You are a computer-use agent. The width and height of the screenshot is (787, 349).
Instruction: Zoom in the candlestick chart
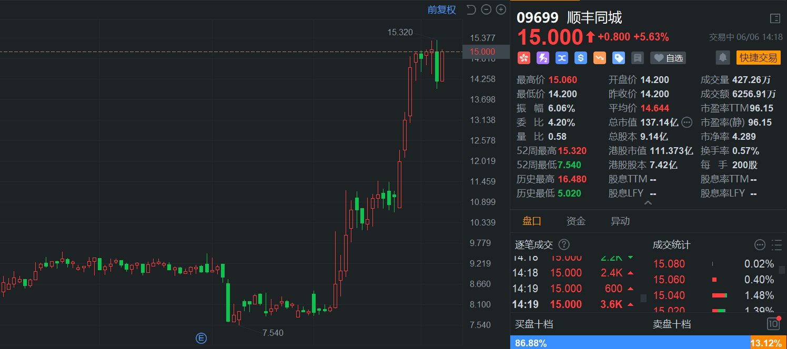[501, 9]
